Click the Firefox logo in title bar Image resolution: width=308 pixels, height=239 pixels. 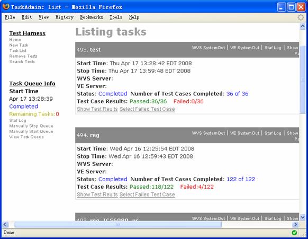click(6, 7)
